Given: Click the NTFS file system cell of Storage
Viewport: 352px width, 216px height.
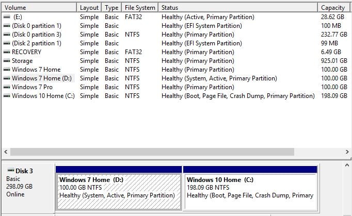Looking at the screenshot, I should coord(132,61).
